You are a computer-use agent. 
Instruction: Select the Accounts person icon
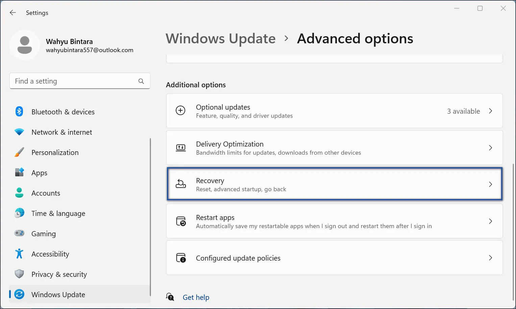[x=19, y=193]
